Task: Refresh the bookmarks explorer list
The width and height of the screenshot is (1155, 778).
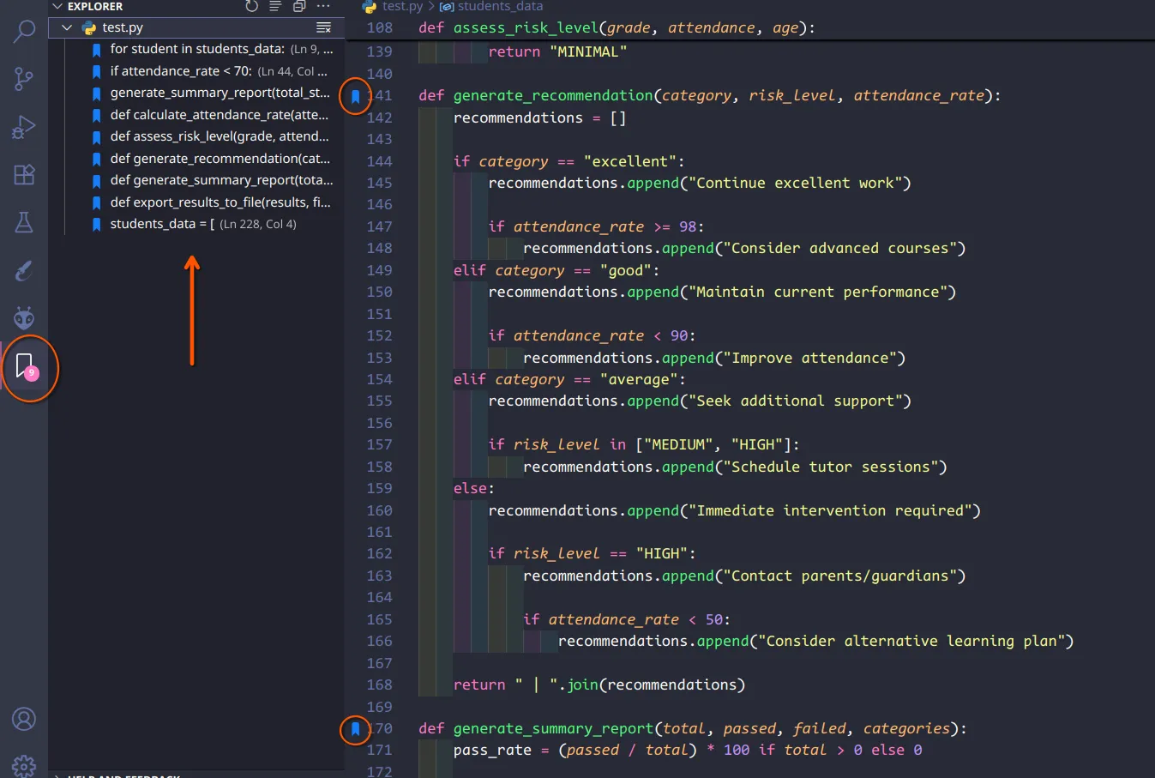Action: 251,6
